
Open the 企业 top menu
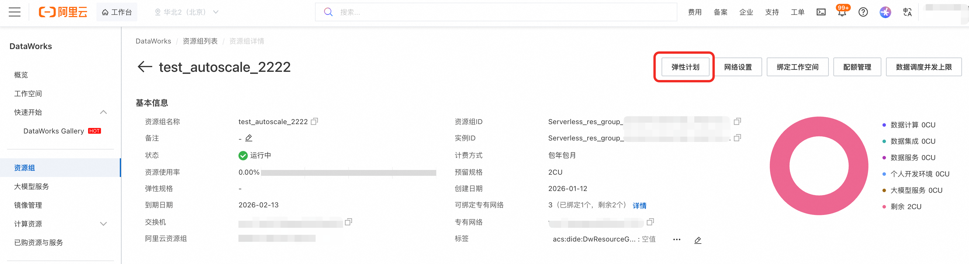coord(746,12)
